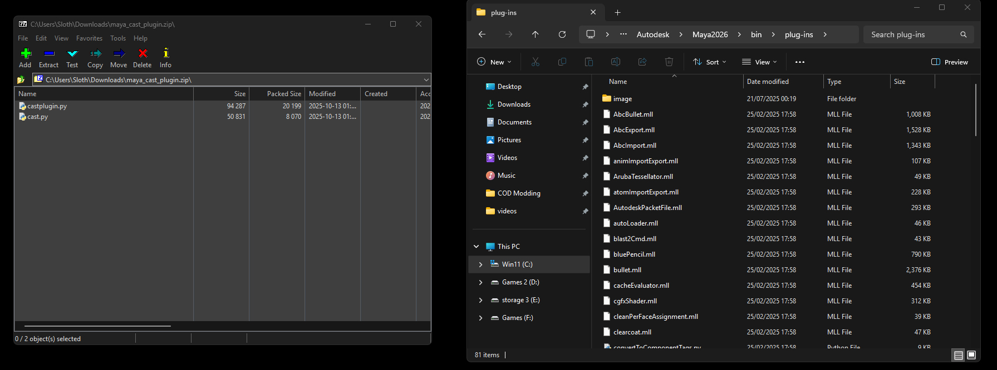Image resolution: width=997 pixels, height=370 pixels.
Task: Click the Add icon in 7-Zip toolbar
Action: tap(26, 53)
